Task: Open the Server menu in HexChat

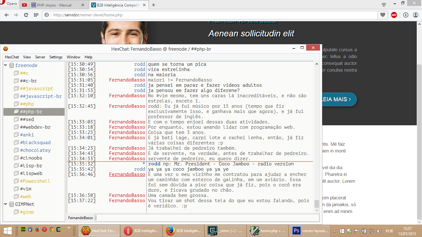Action: [40, 57]
